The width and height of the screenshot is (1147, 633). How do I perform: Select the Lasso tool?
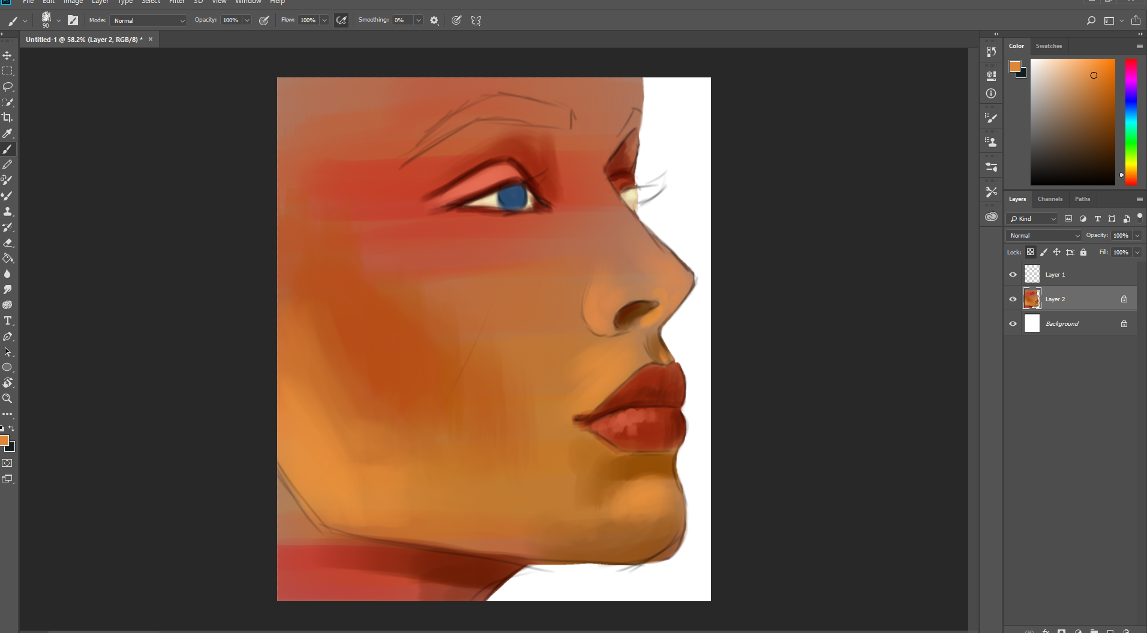pos(7,86)
